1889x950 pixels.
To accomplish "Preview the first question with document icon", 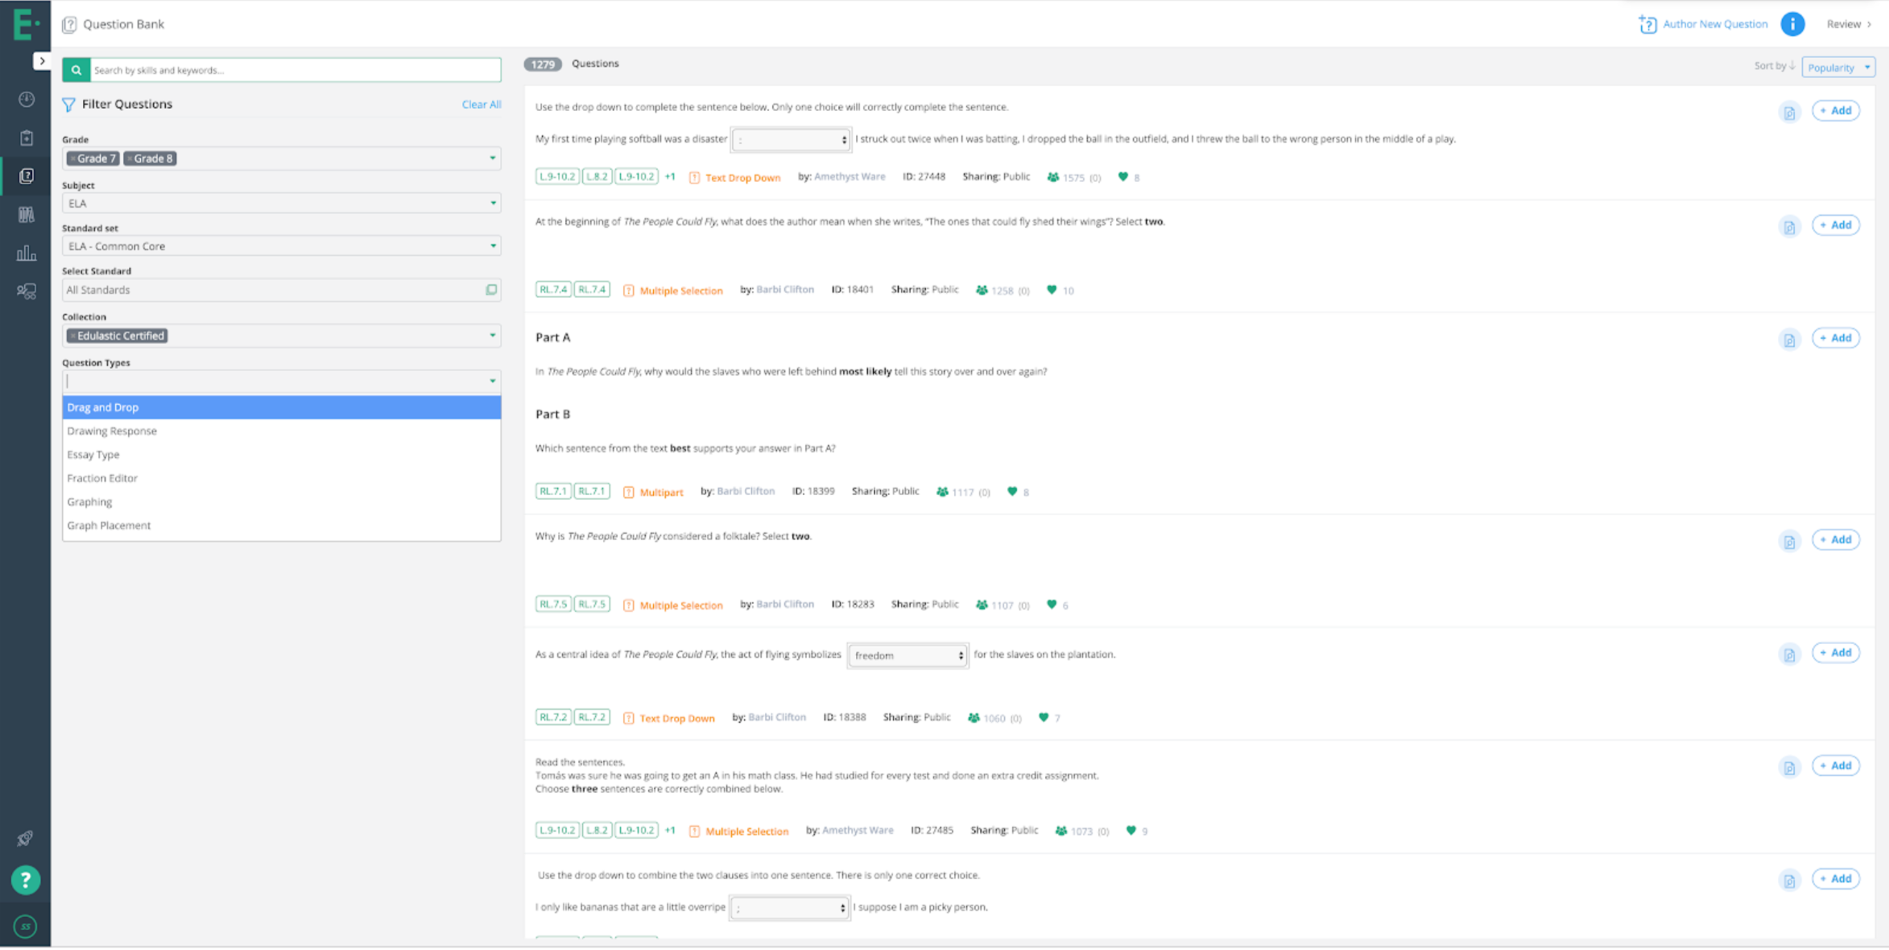I will (1788, 112).
